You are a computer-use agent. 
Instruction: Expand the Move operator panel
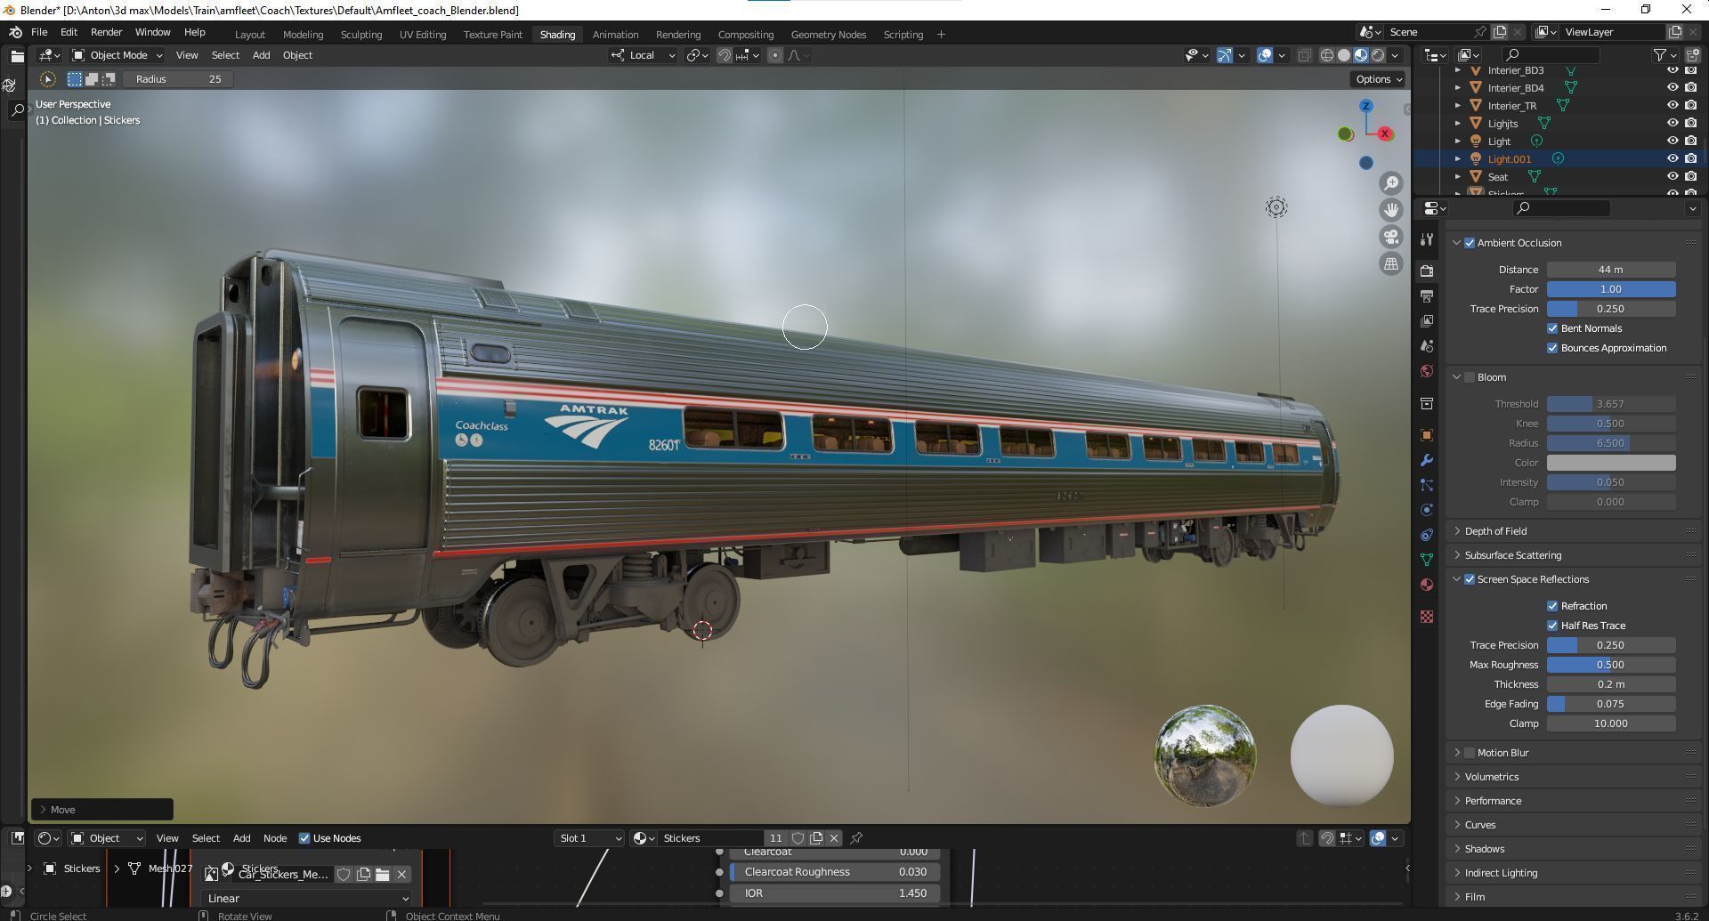[x=102, y=810]
